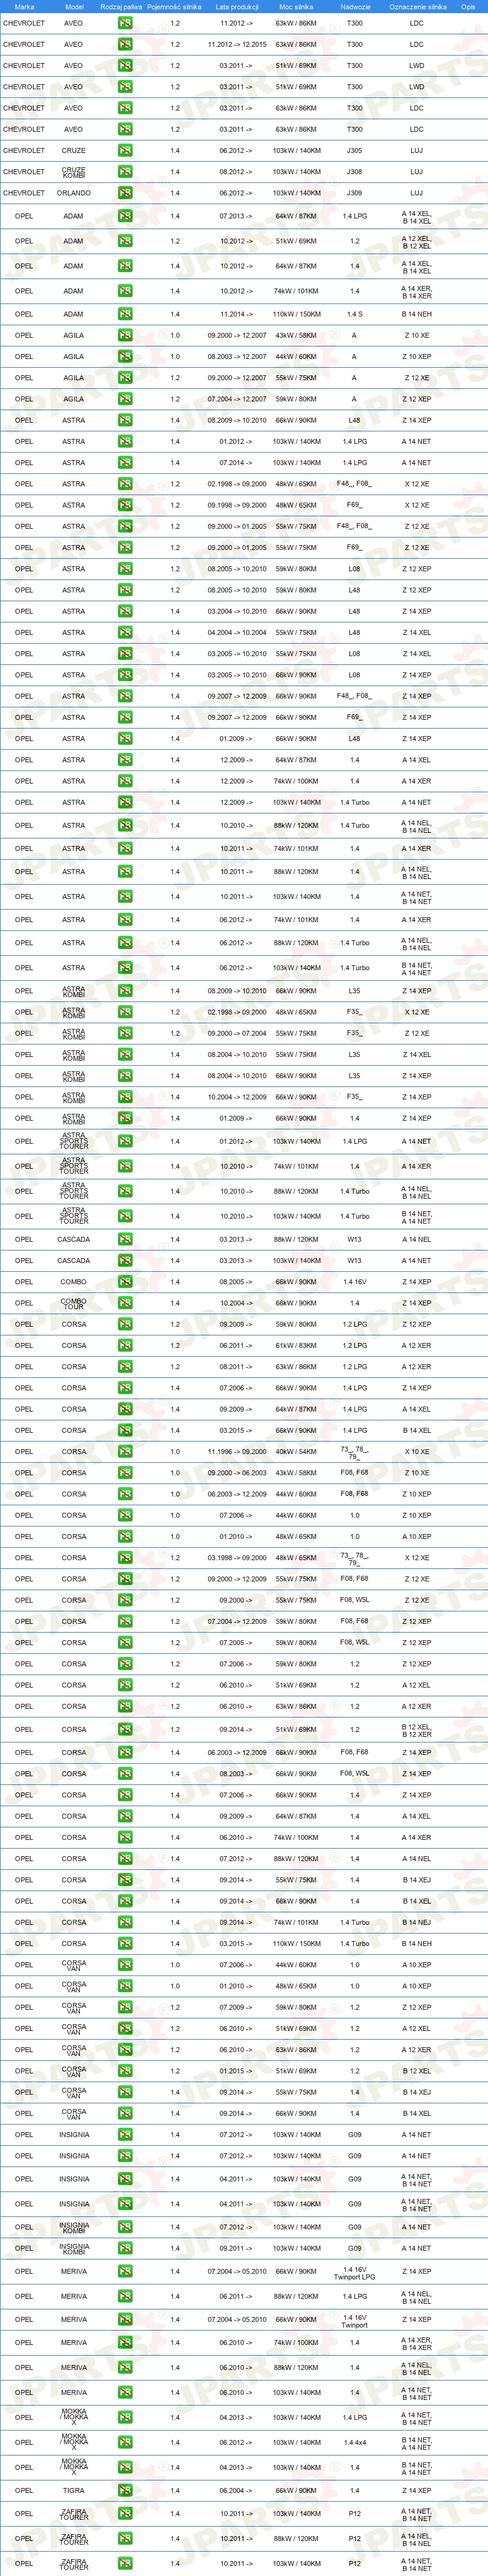Click fuel icon in Opel Adam 1.4 S row
The width and height of the screenshot is (488, 2576).
125,314
